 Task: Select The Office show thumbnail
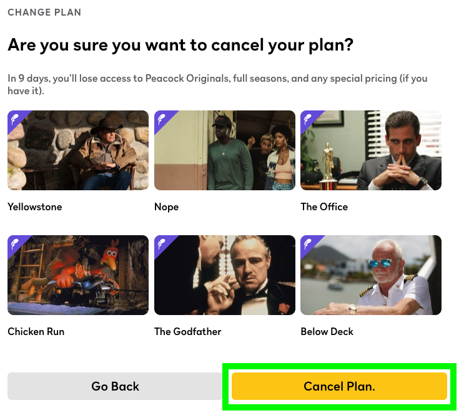pyautogui.click(x=371, y=150)
